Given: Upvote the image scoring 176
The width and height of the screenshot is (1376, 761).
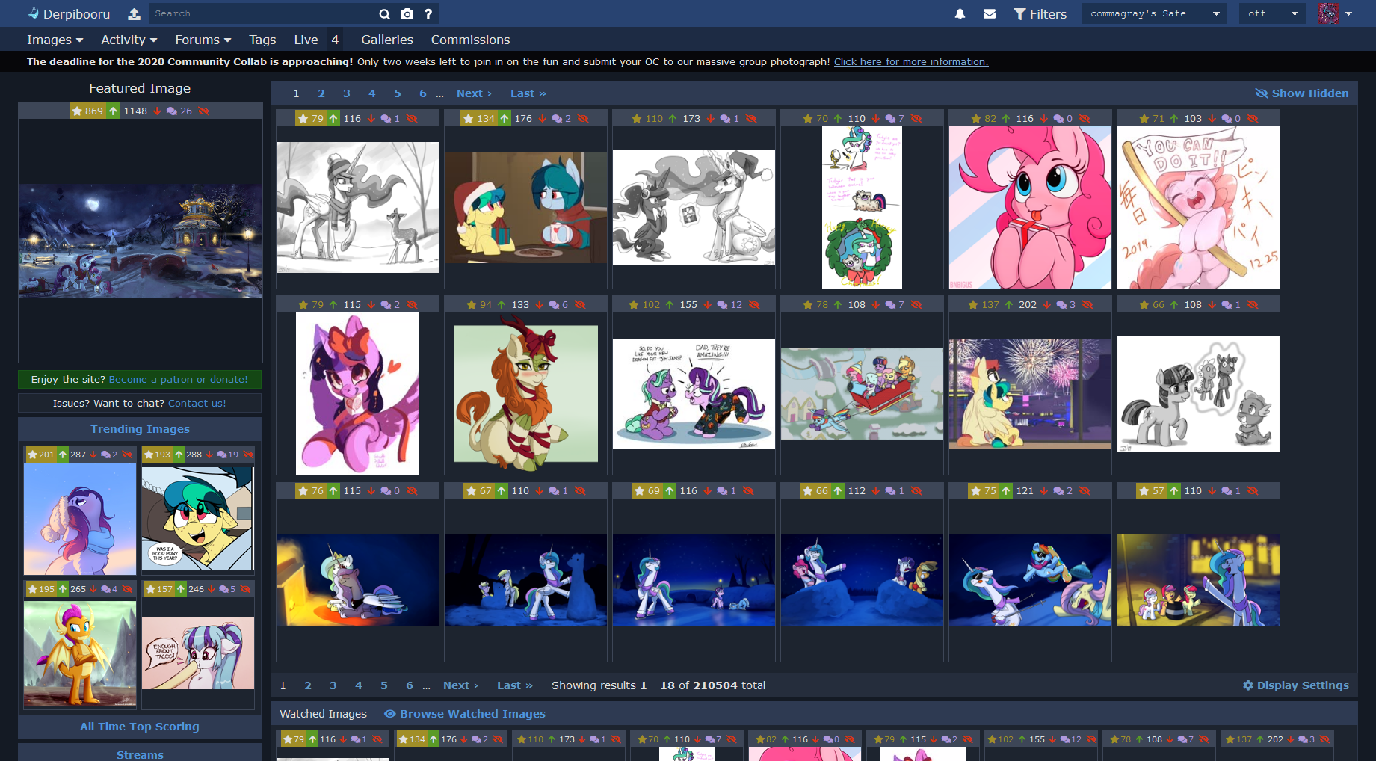Looking at the screenshot, I should 505,118.
